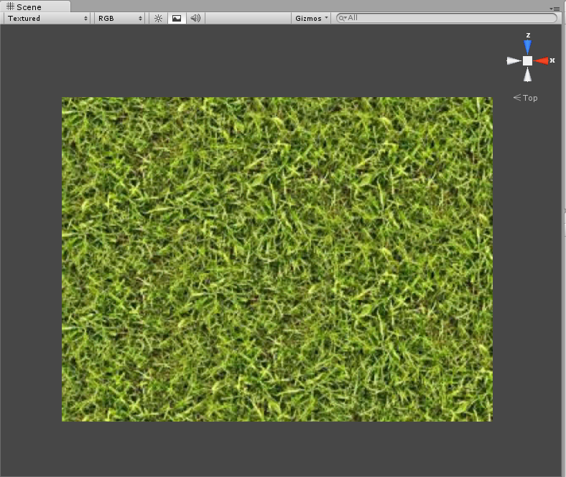
Task: Click the white left cone on the gizmo
Action: (514, 61)
